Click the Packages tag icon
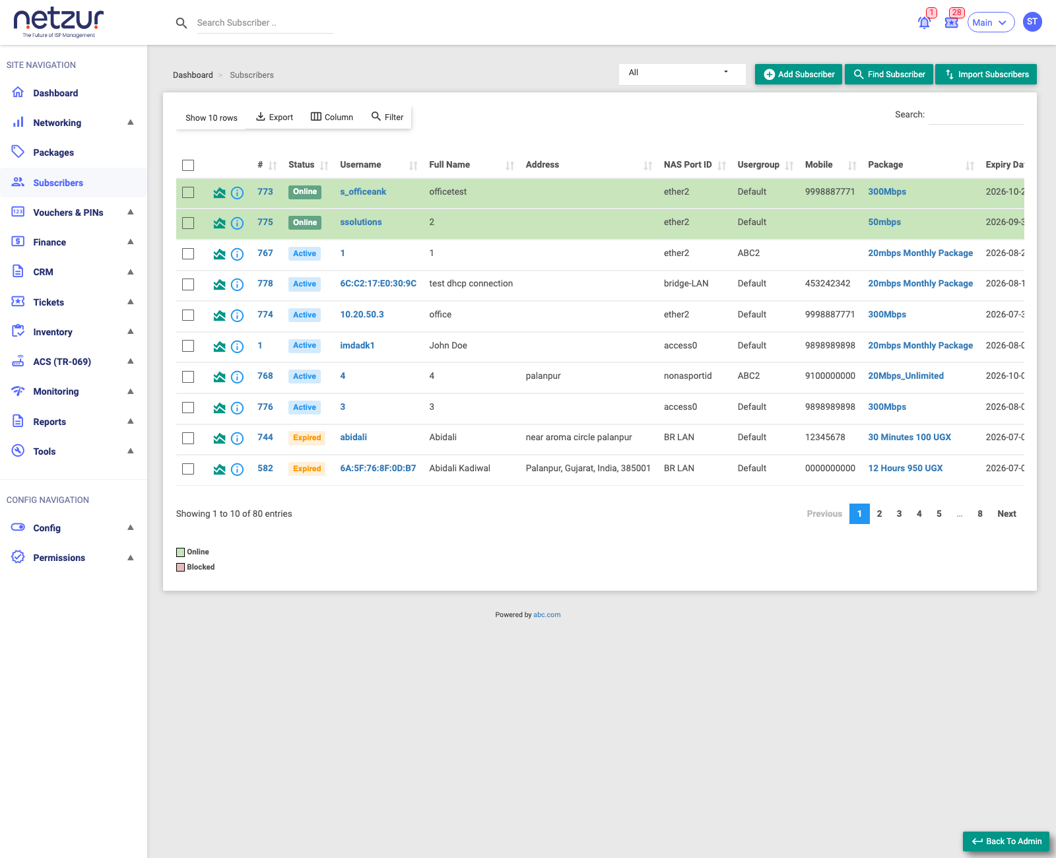 (x=18, y=152)
